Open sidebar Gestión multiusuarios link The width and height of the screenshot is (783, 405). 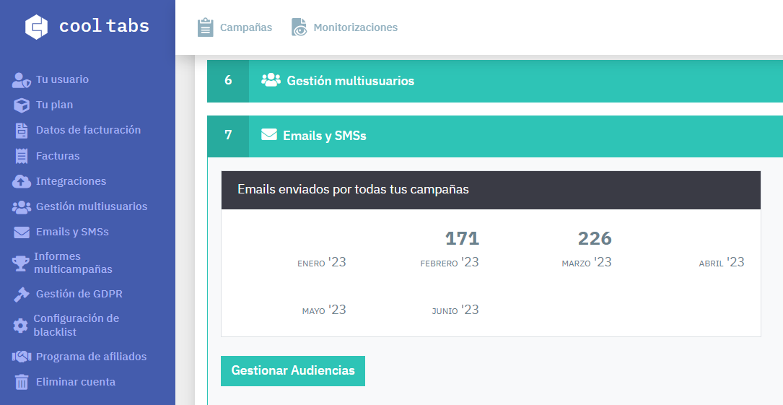[92, 206]
